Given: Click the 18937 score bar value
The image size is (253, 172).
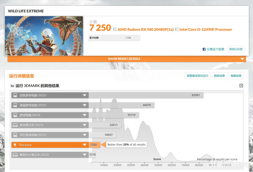Looking at the screenshot, I should pyautogui.click(x=109, y=135).
